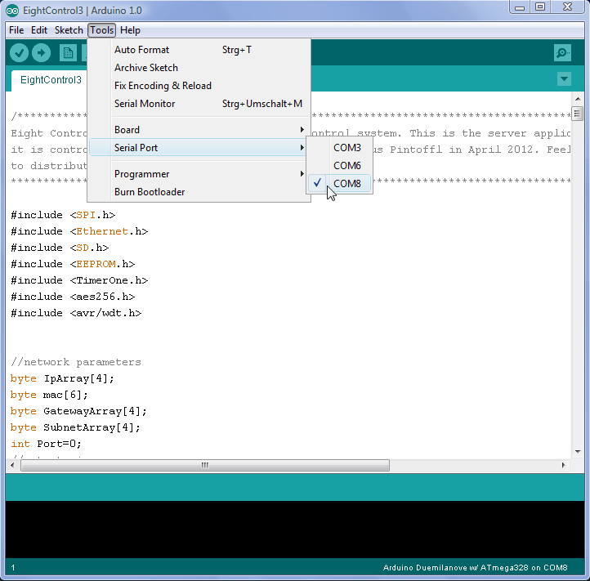Select Fix Encoding & Reload entry
Viewport: 590px width, 581px height.
199,86
